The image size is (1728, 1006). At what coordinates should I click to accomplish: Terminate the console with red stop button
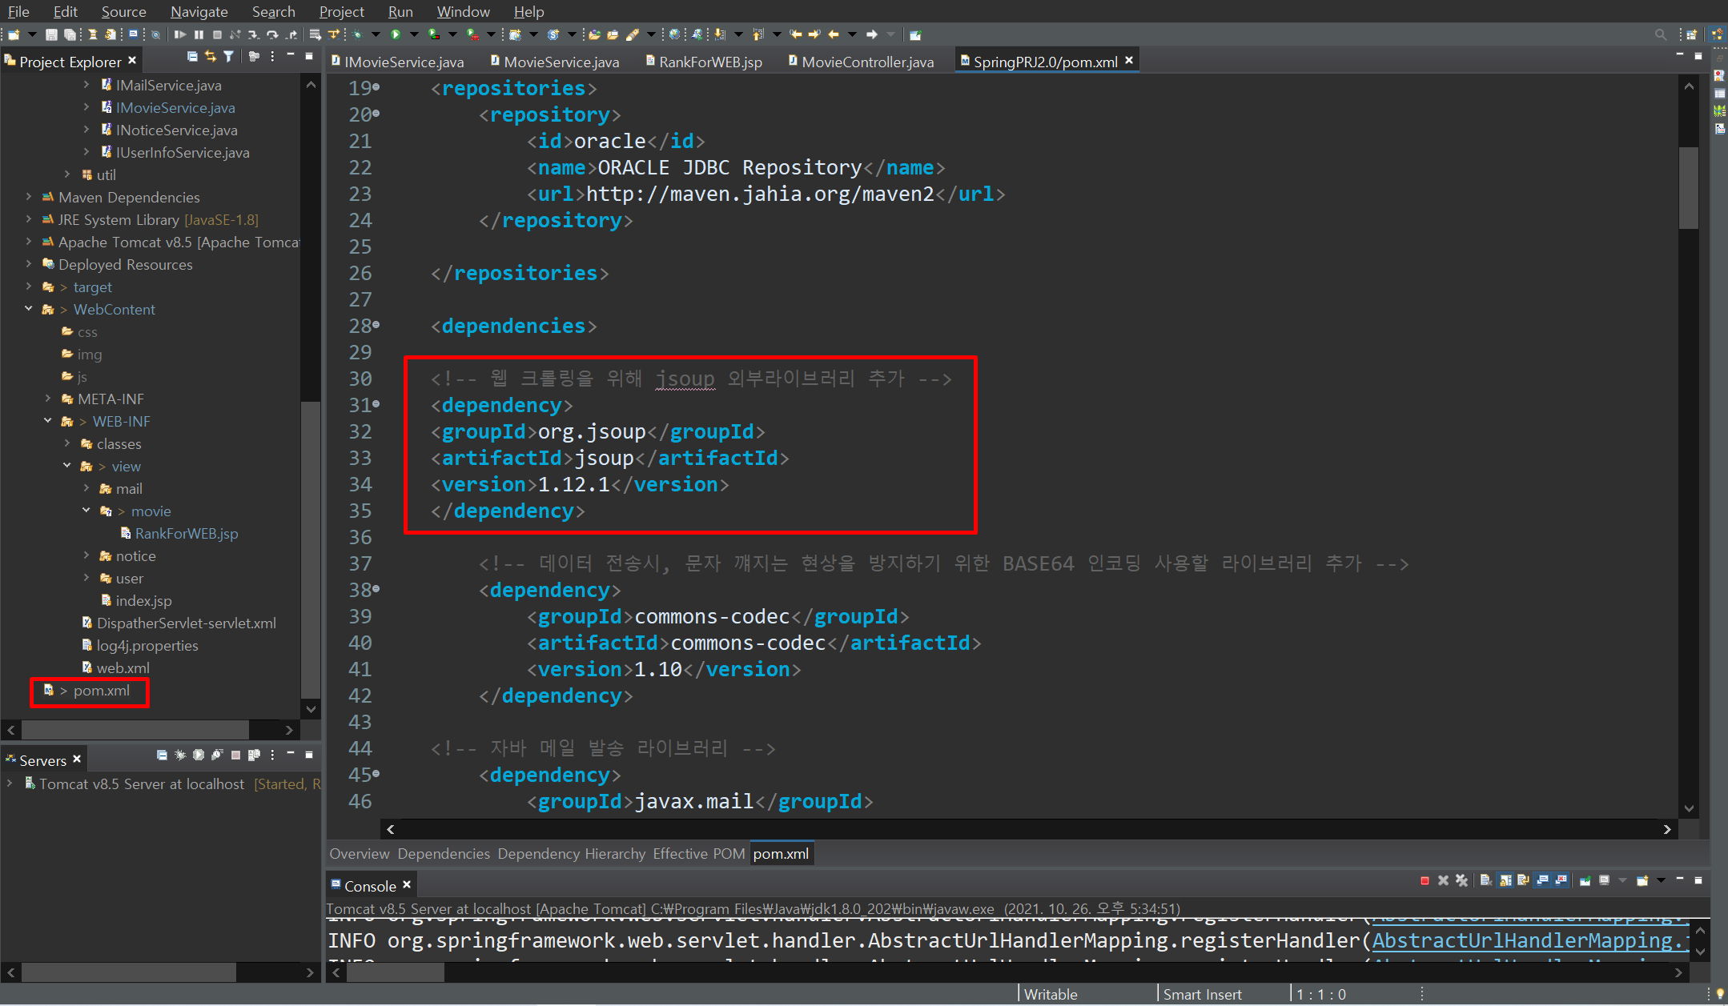[x=1425, y=880]
